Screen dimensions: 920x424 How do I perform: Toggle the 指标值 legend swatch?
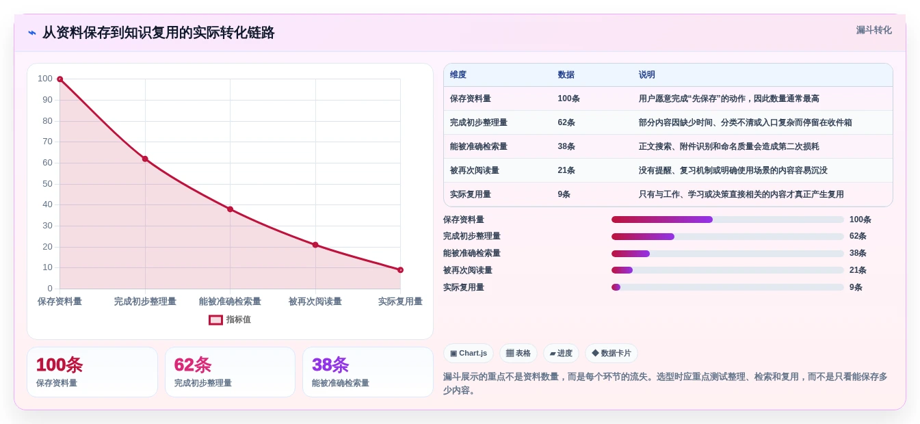[215, 319]
